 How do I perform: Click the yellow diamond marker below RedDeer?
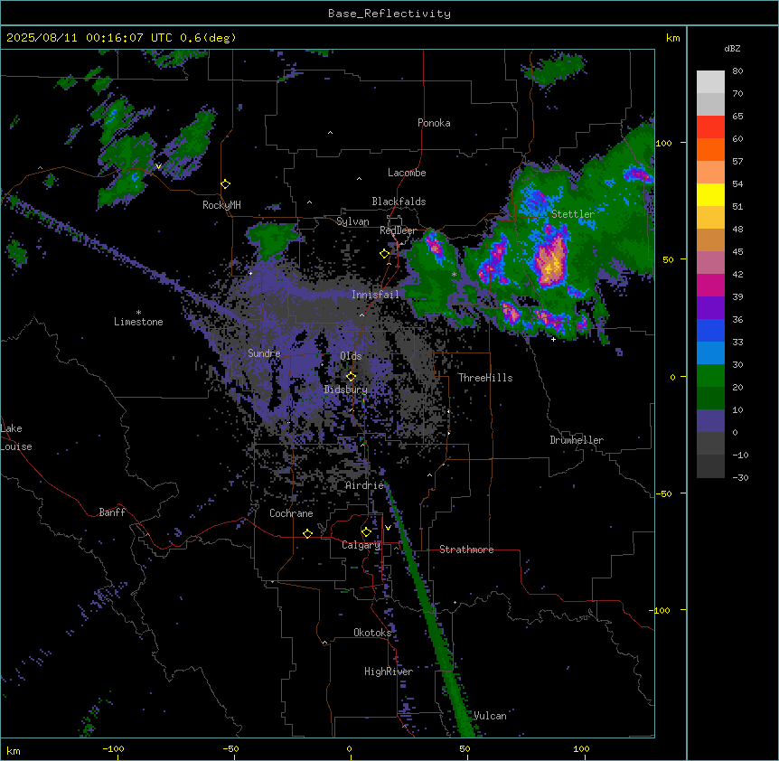[x=384, y=254]
